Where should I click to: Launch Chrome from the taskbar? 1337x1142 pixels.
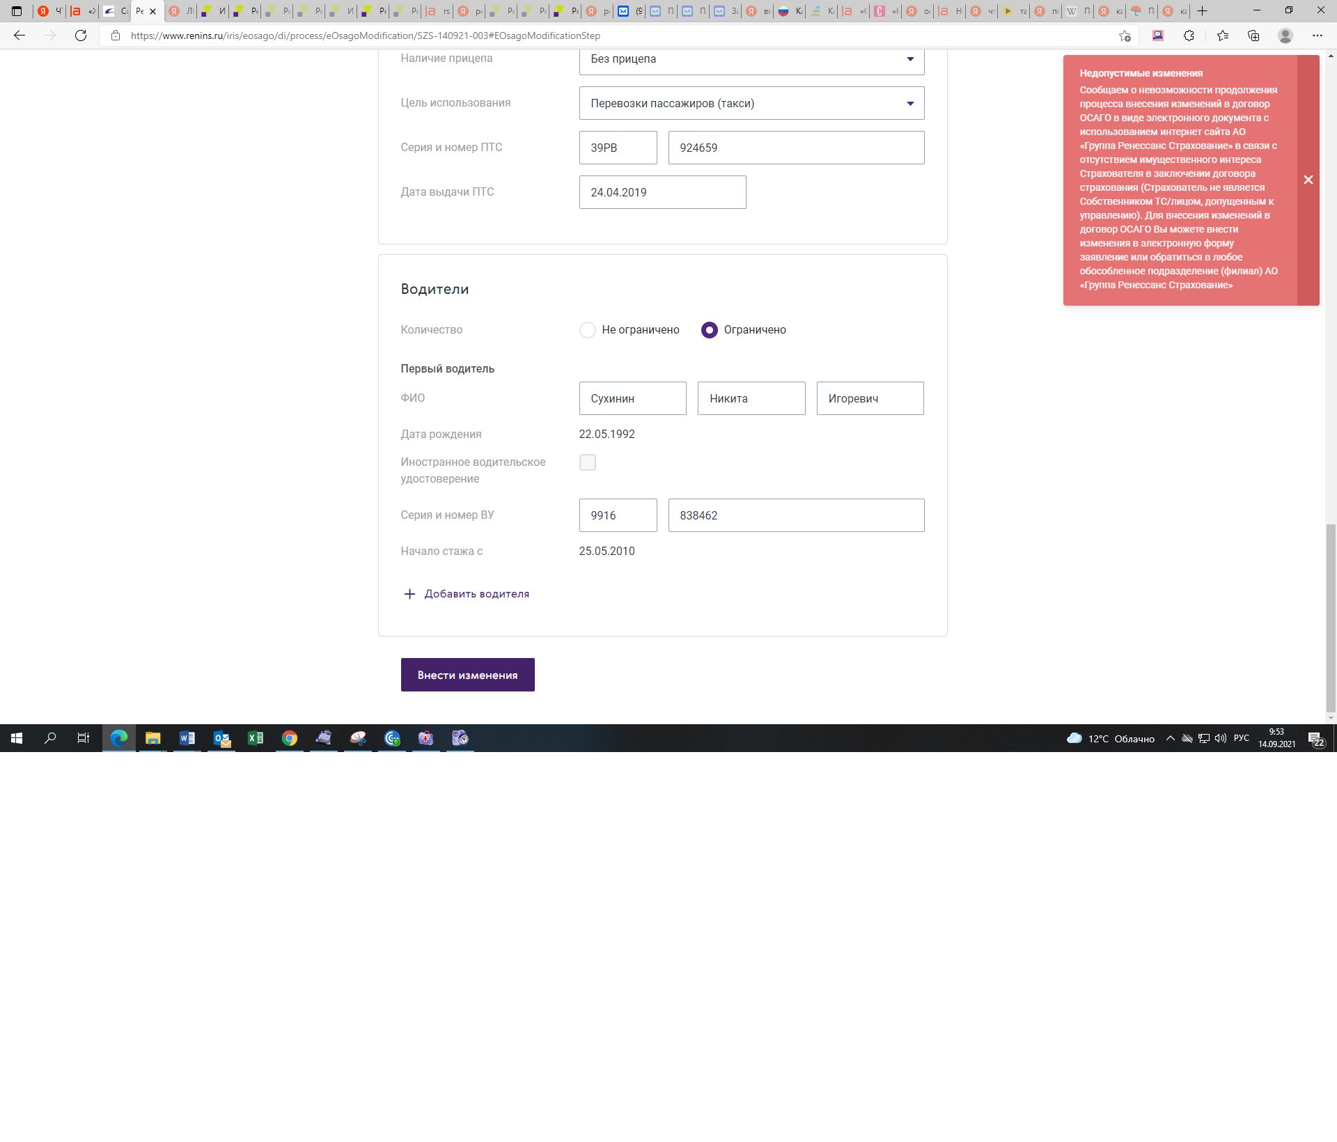[290, 738]
